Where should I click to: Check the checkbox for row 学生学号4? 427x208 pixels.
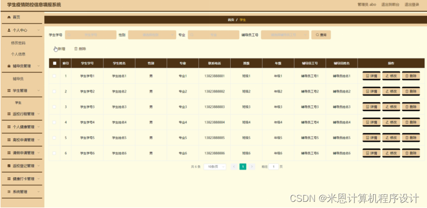[54, 122]
